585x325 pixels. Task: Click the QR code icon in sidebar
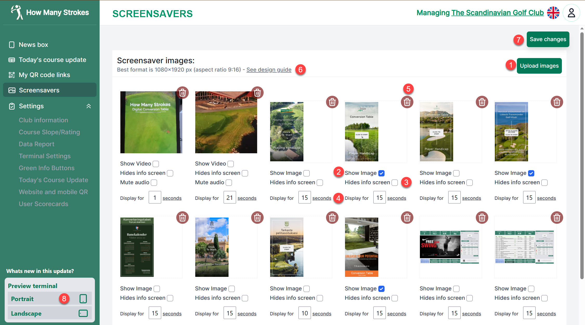(12, 75)
